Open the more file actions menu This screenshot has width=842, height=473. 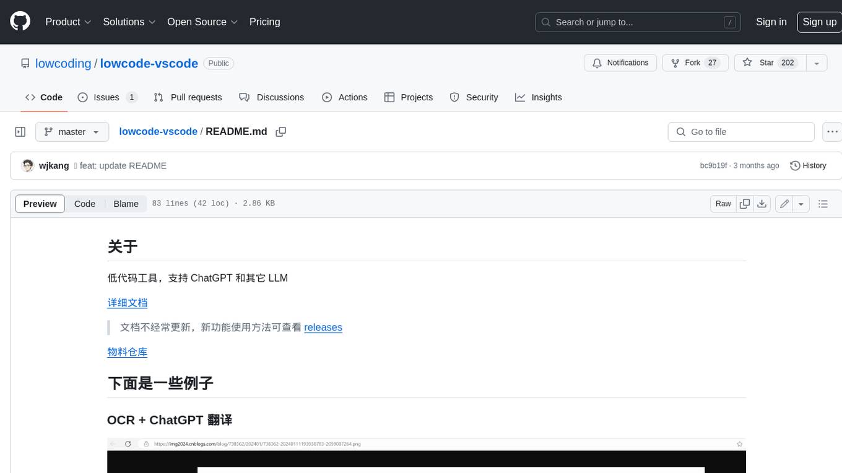[832, 132]
